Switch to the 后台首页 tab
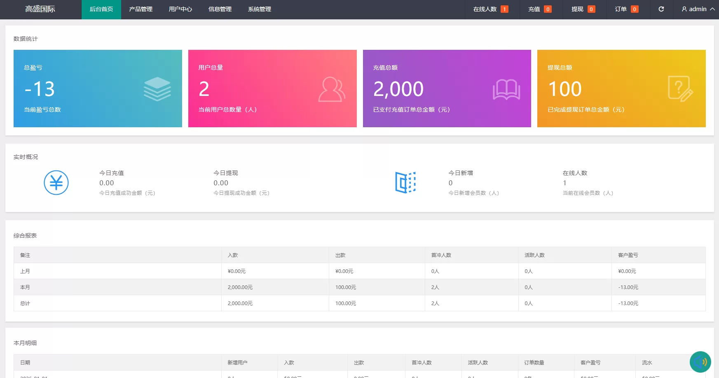The height and width of the screenshot is (378, 719). coord(101,9)
